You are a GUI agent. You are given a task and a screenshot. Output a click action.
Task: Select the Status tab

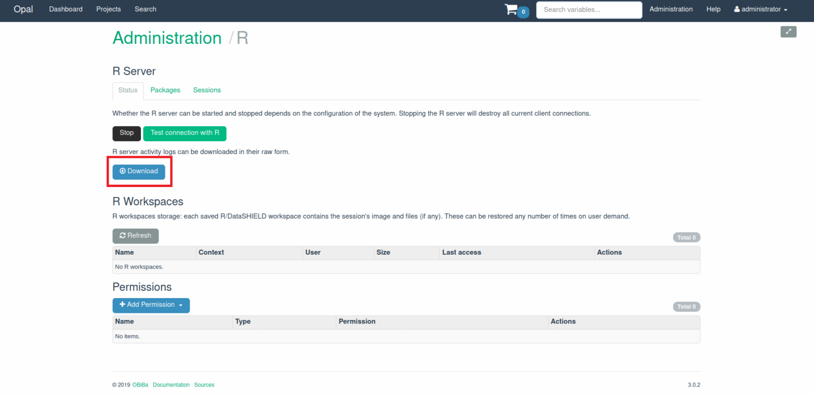(128, 91)
